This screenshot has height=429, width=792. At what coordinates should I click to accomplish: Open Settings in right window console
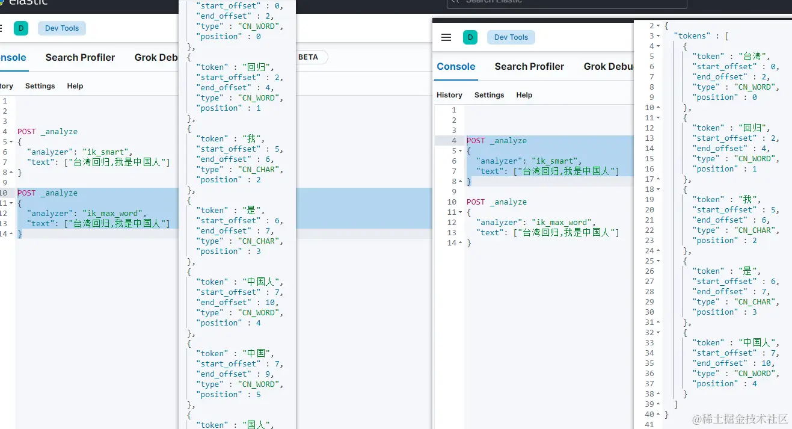[x=490, y=95]
